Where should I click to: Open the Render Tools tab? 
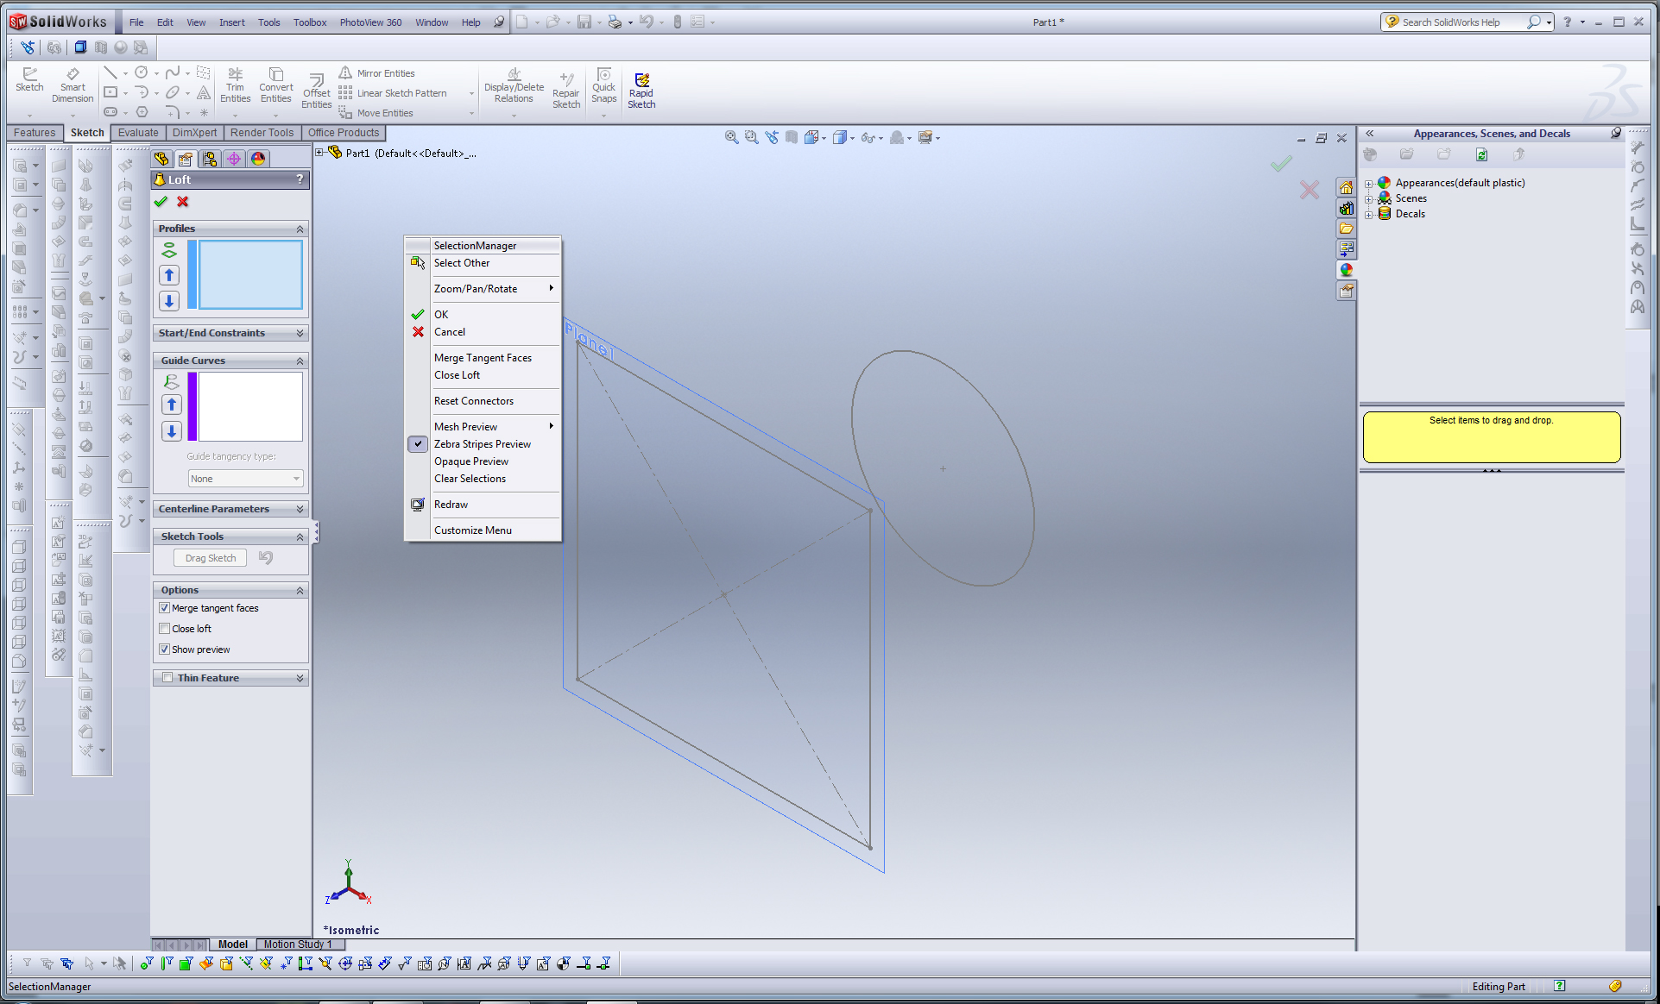click(x=262, y=133)
